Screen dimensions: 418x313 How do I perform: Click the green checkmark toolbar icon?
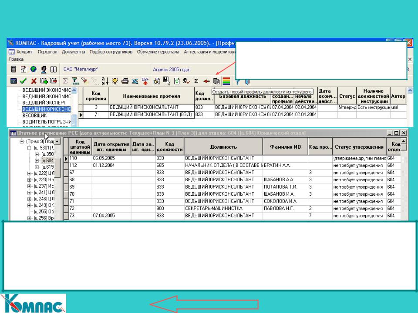[x=24, y=81]
